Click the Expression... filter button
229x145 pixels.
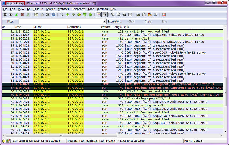click(x=115, y=21)
